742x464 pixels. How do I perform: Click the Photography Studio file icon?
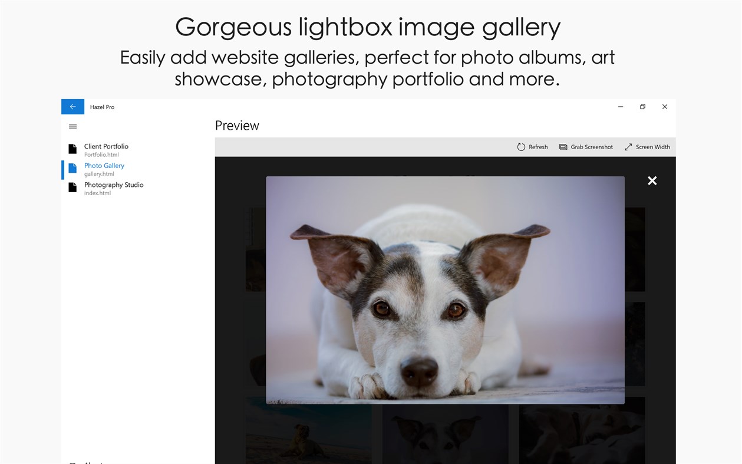(x=72, y=187)
